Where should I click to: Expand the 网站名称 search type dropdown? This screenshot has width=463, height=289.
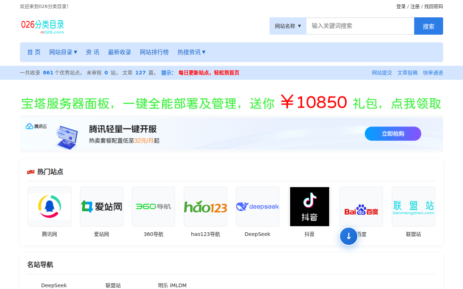[288, 26]
